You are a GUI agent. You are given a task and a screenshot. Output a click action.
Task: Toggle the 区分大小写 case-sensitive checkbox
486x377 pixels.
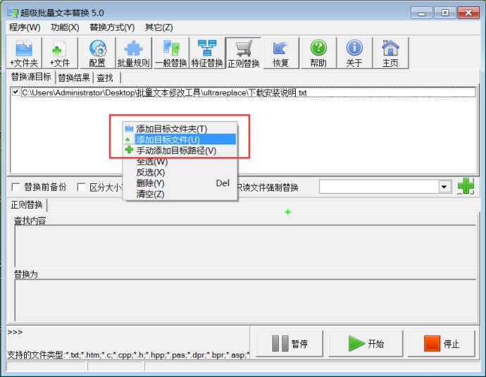tap(82, 187)
